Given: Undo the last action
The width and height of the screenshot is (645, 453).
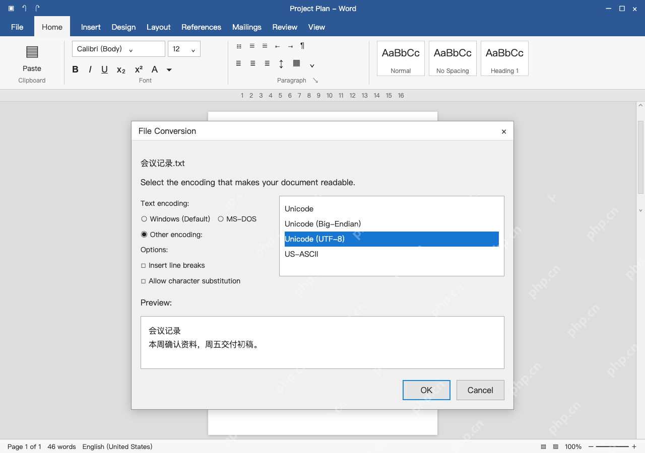Looking at the screenshot, I should pyautogui.click(x=24, y=8).
